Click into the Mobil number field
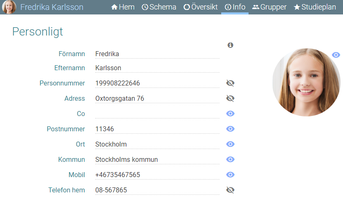This screenshot has width=343, height=206. (x=157, y=175)
